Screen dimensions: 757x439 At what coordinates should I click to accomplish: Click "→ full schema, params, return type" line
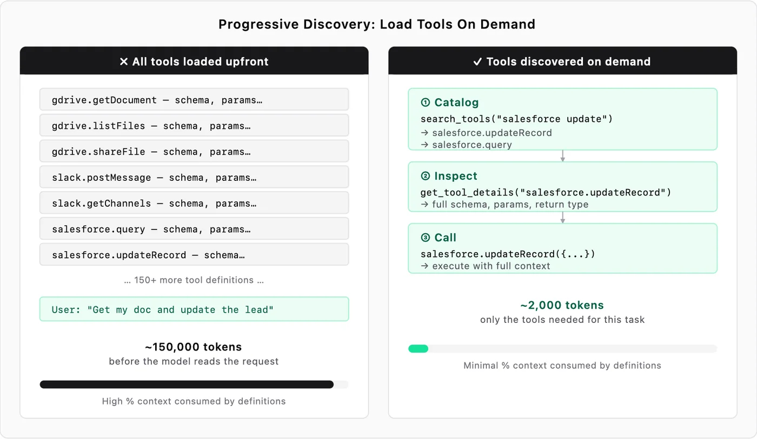pyautogui.click(x=504, y=205)
